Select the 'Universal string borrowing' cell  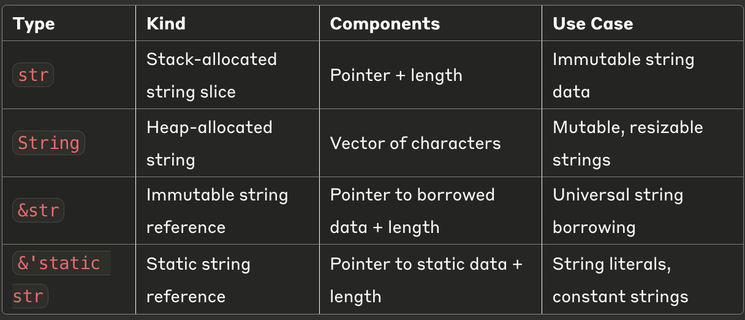point(642,211)
